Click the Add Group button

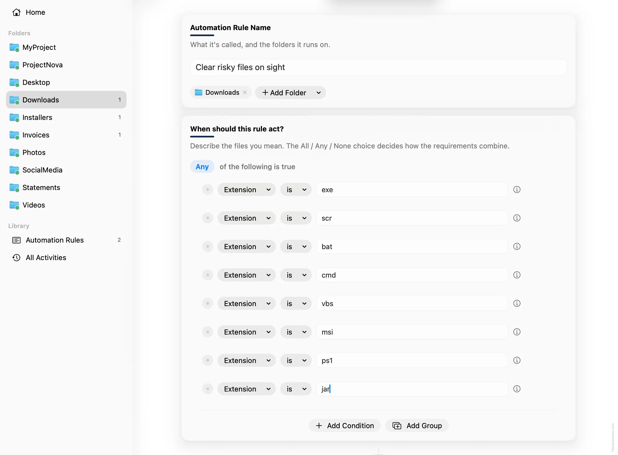click(417, 425)
